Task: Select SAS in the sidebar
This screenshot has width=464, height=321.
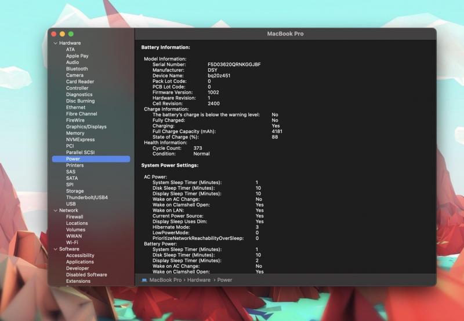Action: tap(71, 172)
